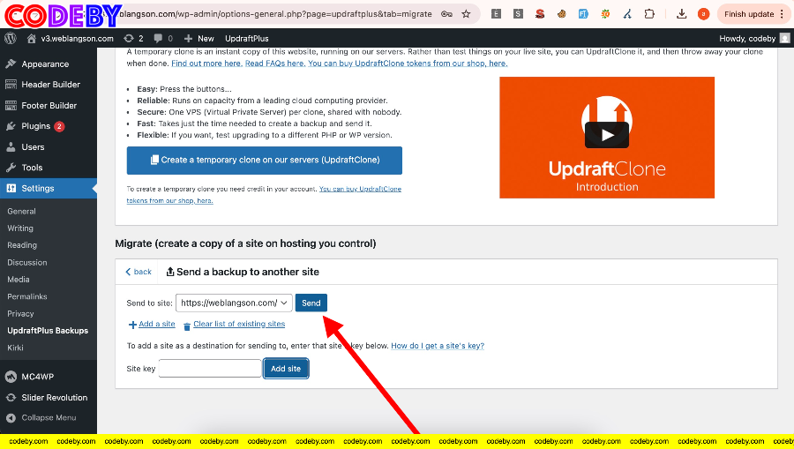Open Header Builder in sidebar
This screenshot has width=794, height=449.
click(49, 85)
